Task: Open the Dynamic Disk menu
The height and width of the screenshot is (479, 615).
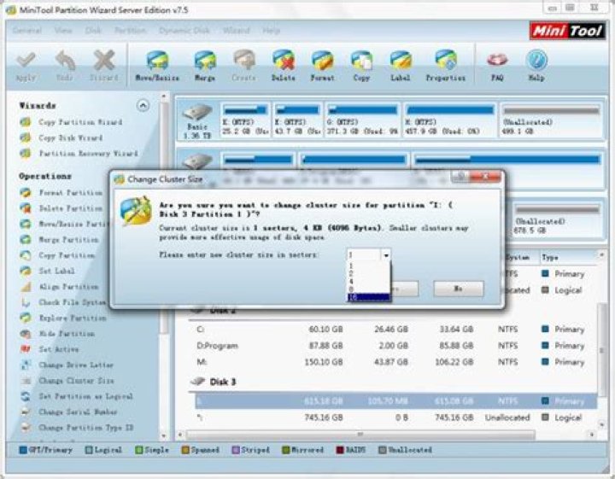Action: [x=184, y=31]
